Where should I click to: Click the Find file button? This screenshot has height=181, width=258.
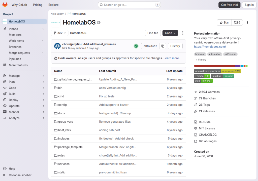pyautogui.click(x=153, y=33)
